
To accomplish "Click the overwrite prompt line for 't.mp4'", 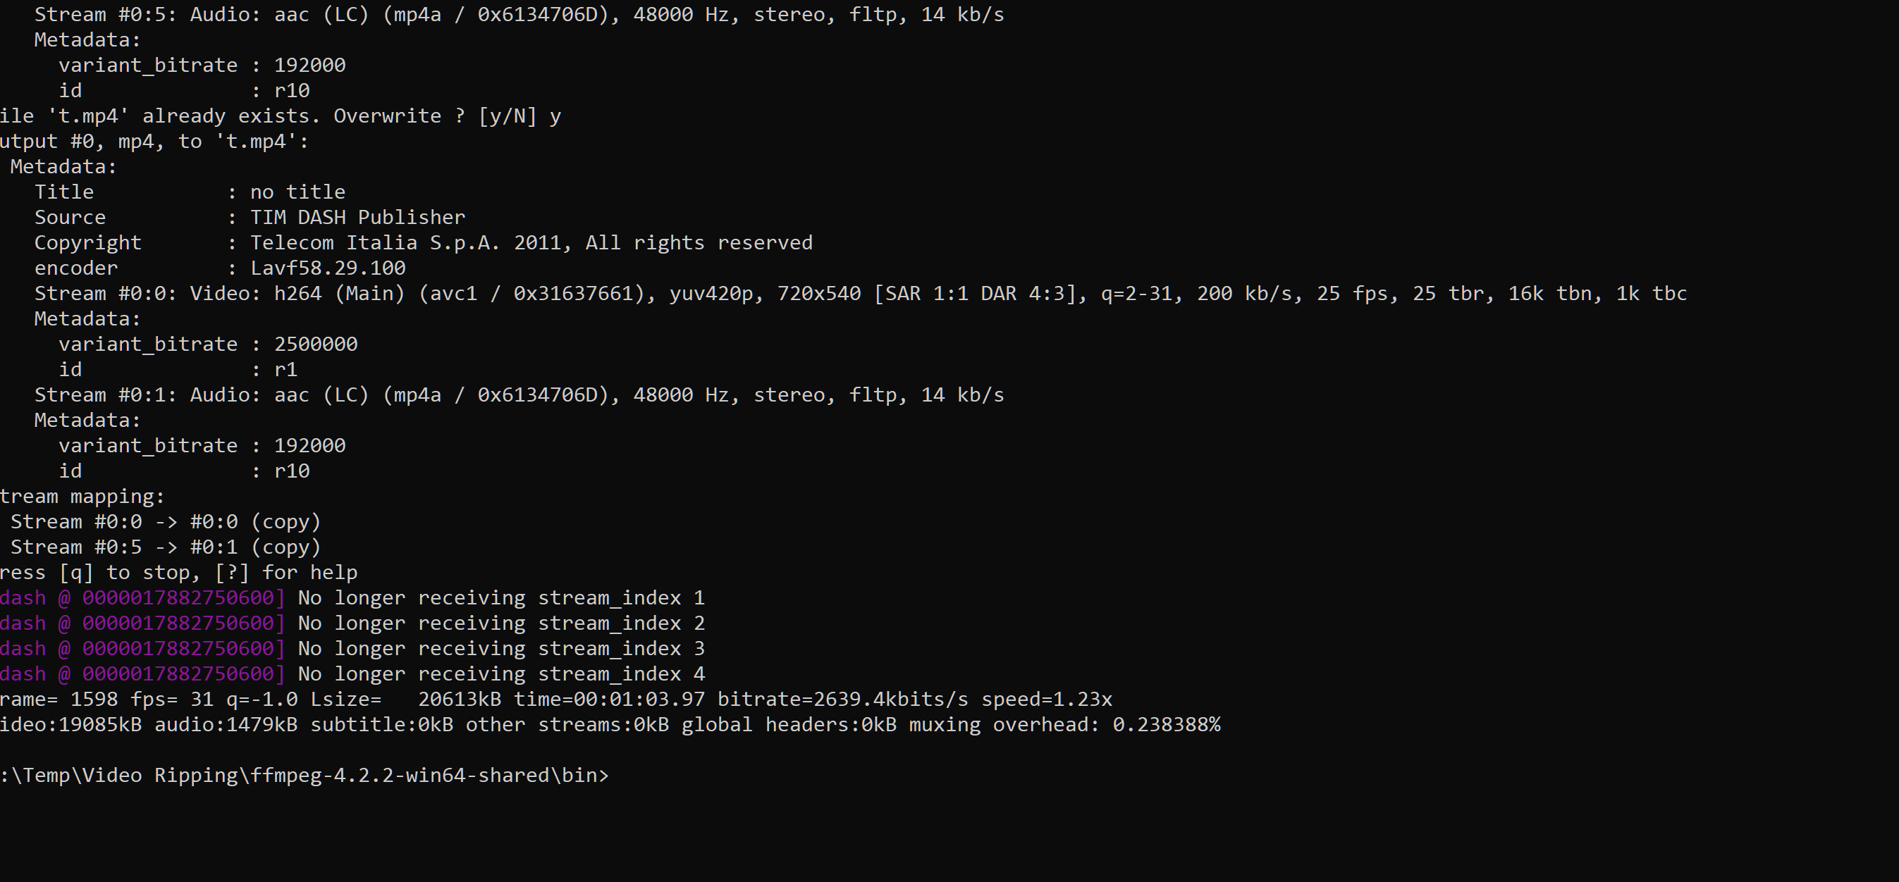I will pos(280,116).
